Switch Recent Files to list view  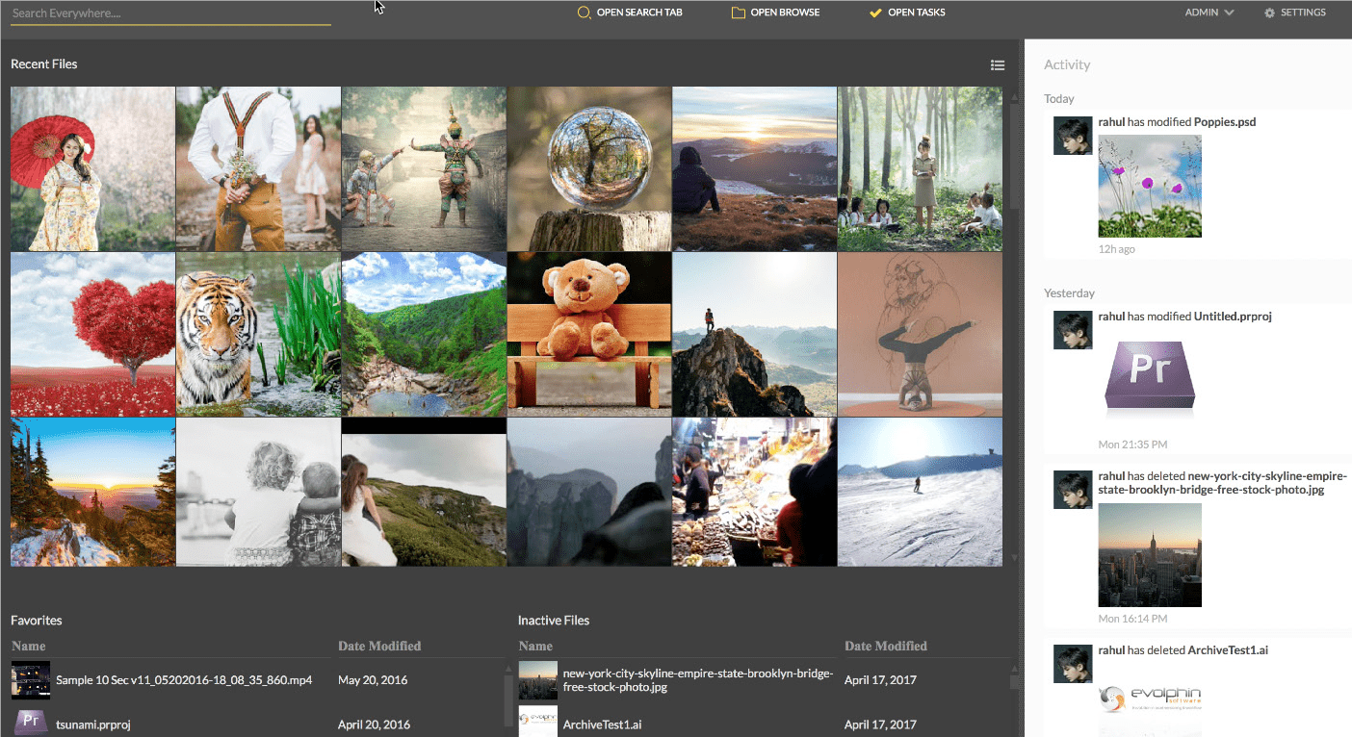pos(998,65)
